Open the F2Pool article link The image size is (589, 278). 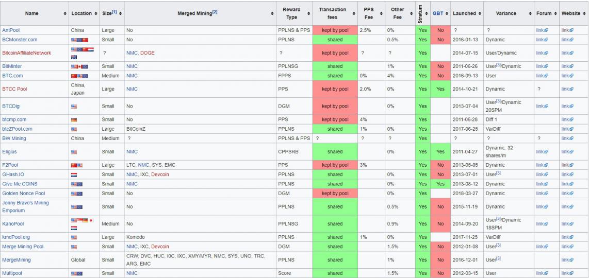(11, 165)
